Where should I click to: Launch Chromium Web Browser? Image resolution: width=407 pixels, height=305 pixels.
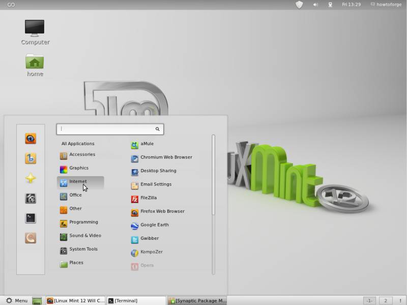click(x=161, y=158)
